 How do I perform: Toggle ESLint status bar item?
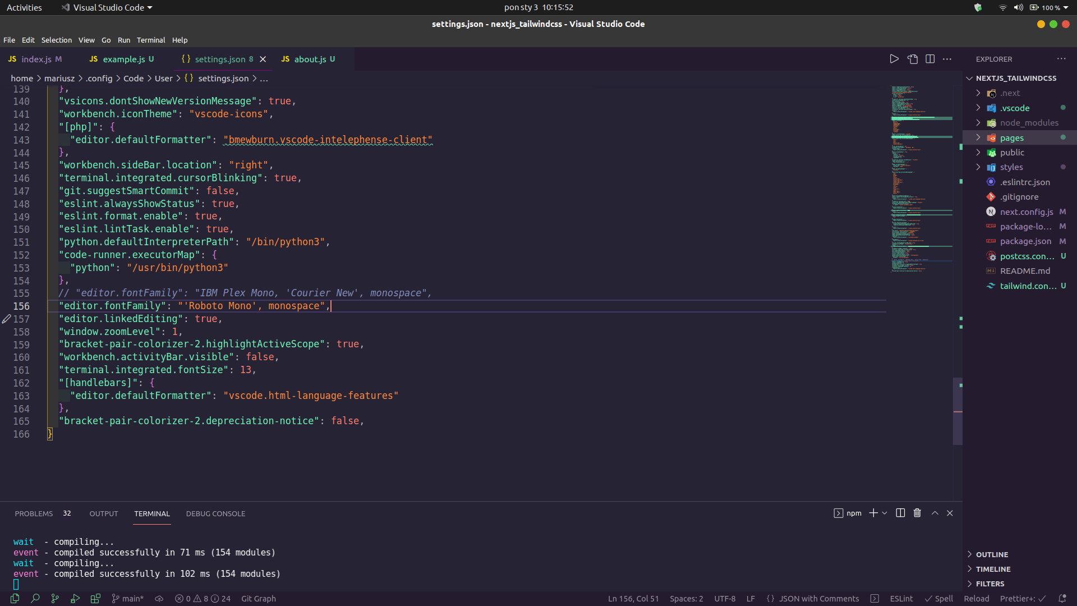click(x=901, y=599)
